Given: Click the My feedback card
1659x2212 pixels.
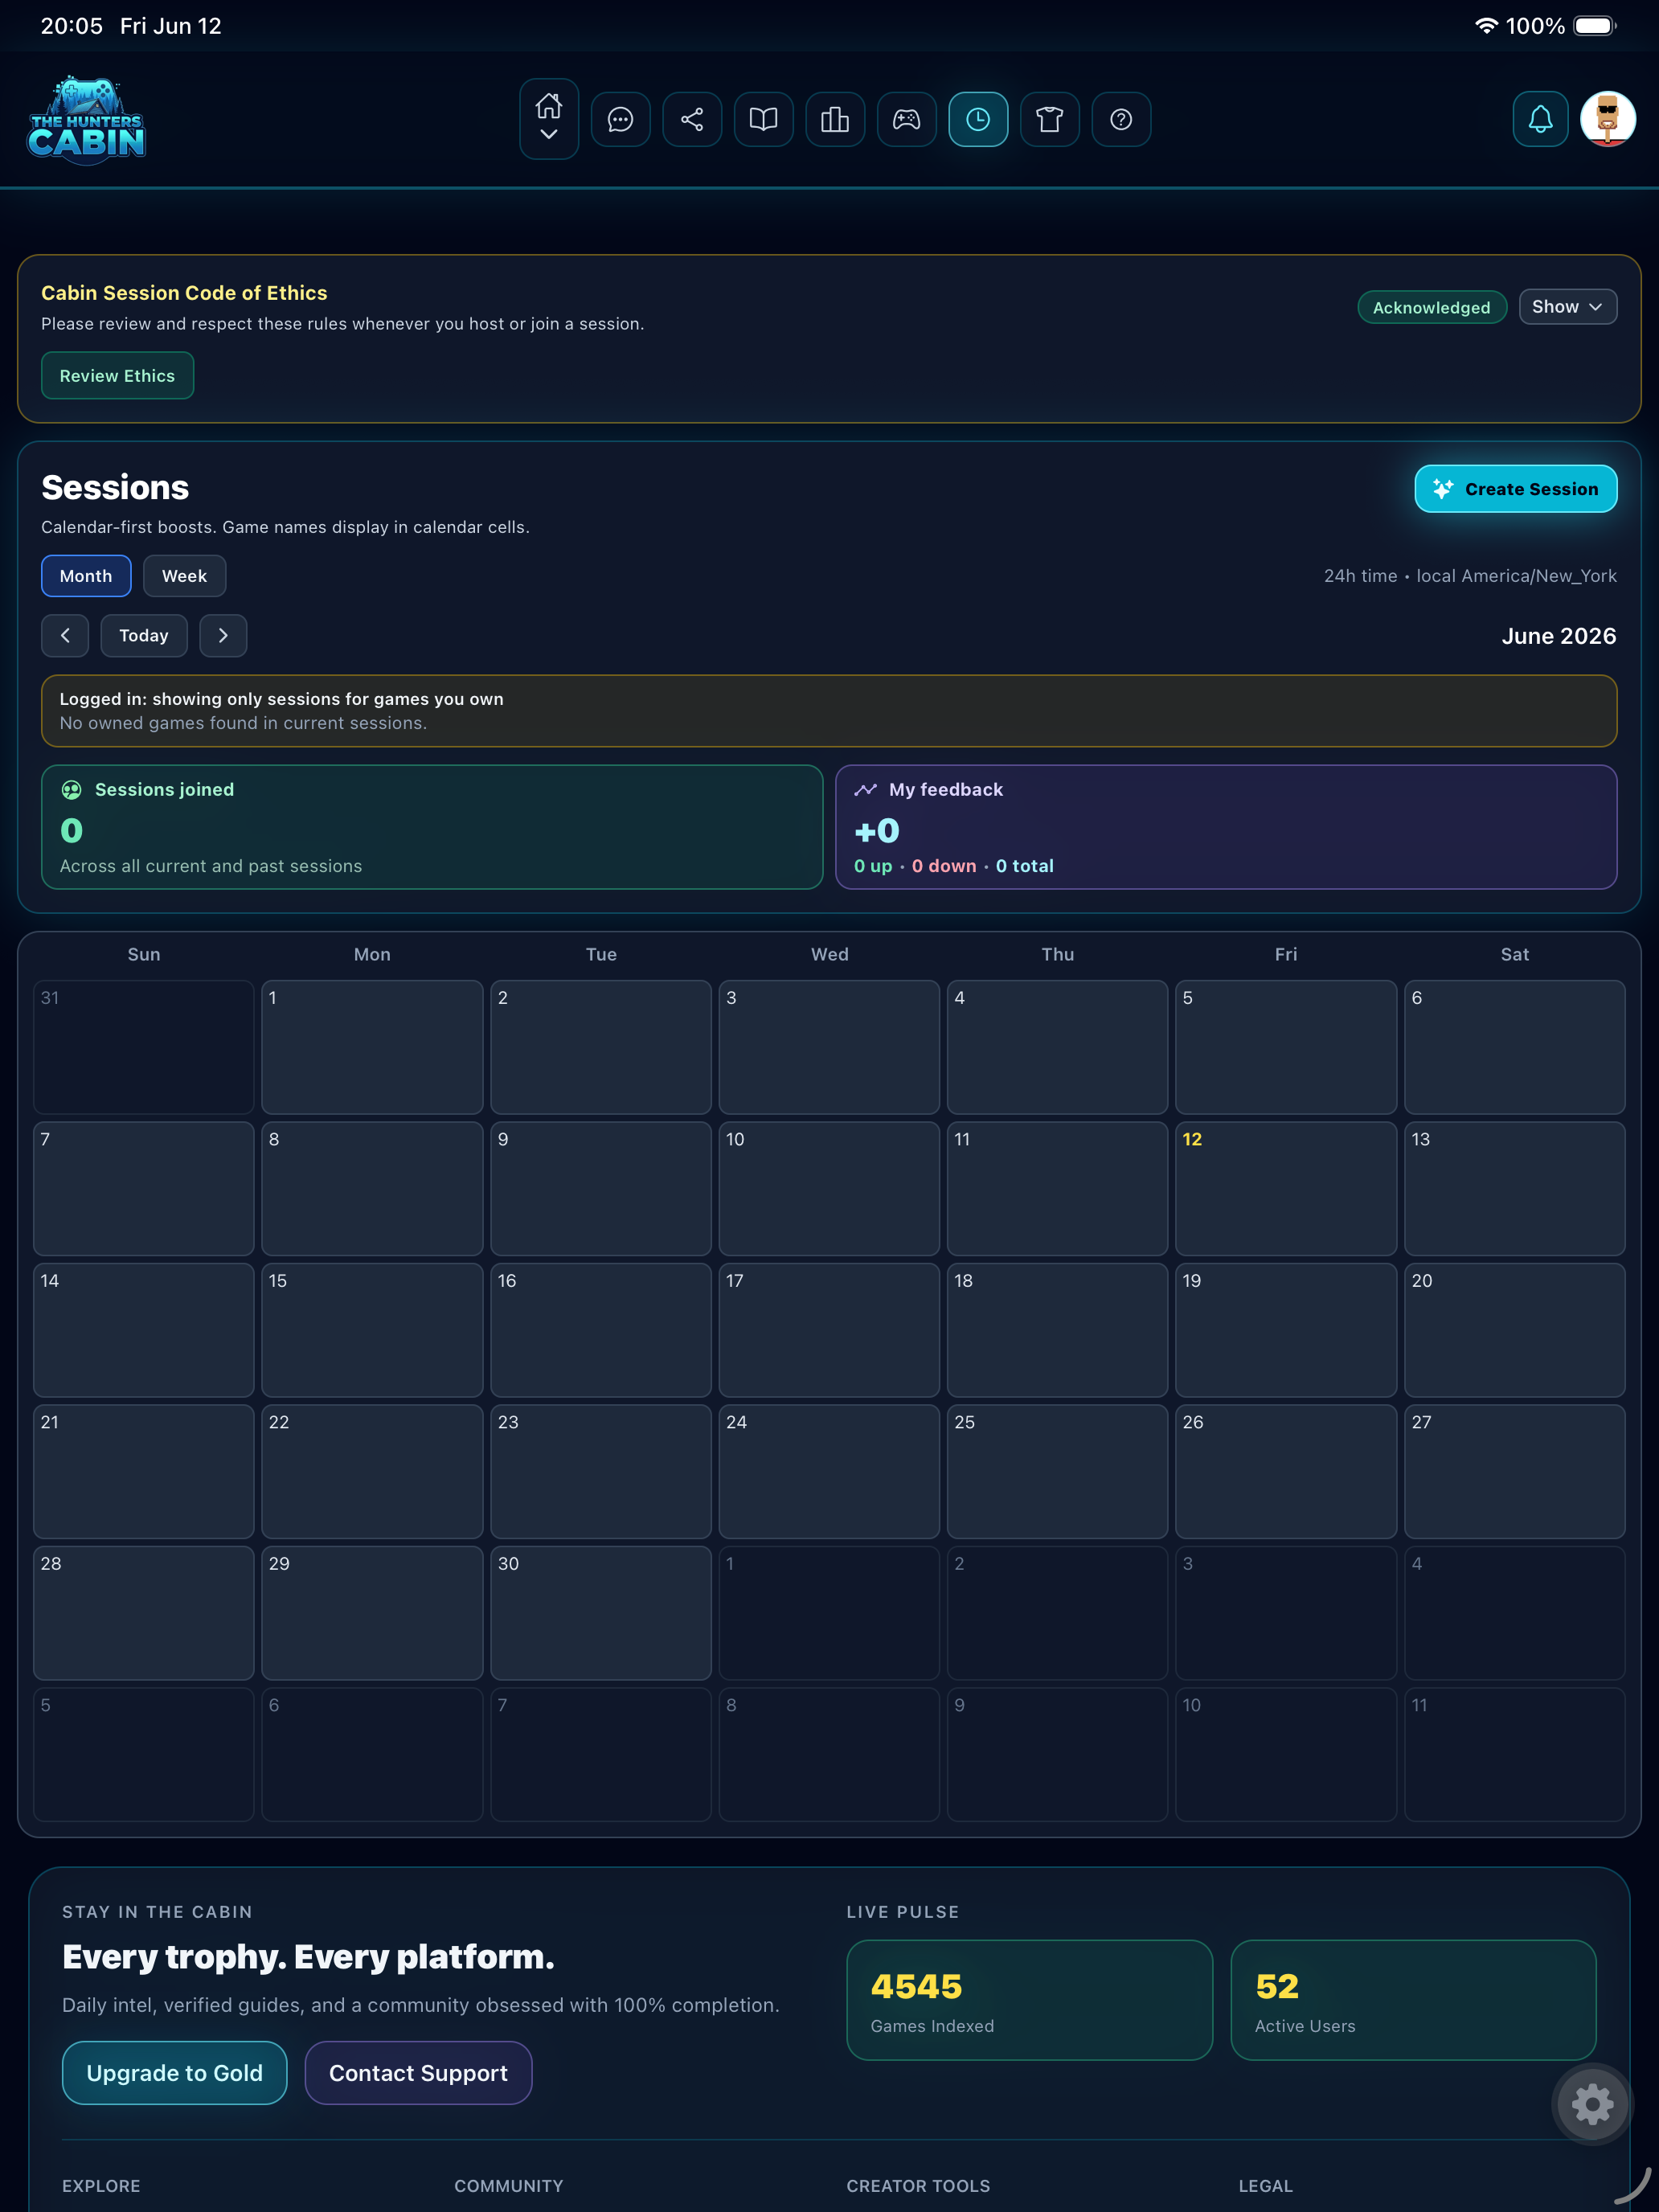Looking at the screenshot, I should point(1226,827).
